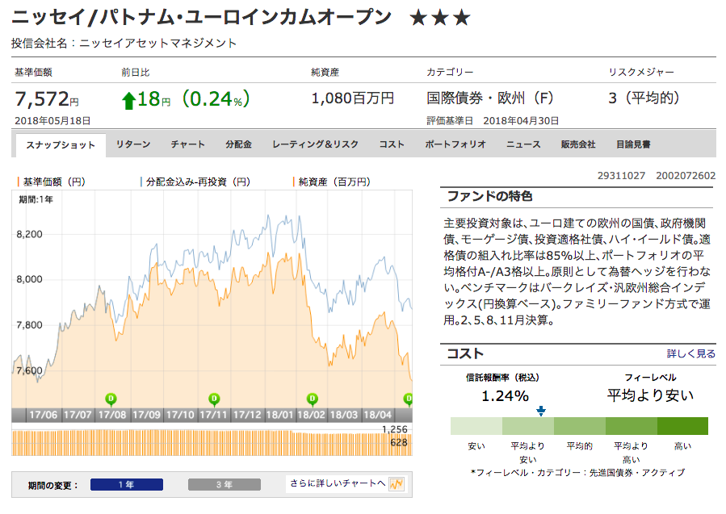The image size is (726, 514).
Task: Click the blue fee level pointer
Action: (x=541, y=411)
